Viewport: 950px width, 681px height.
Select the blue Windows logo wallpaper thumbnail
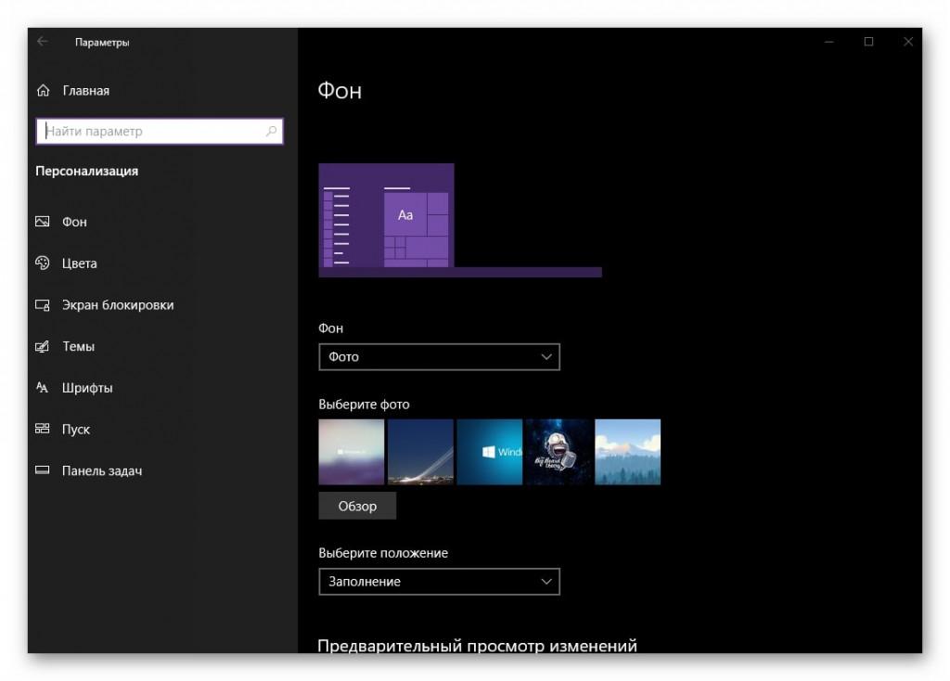(489, 452)
